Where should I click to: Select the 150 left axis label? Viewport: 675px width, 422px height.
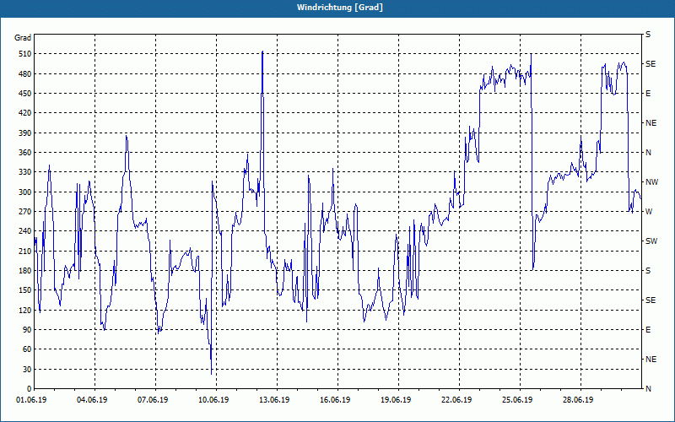(25, 290)
